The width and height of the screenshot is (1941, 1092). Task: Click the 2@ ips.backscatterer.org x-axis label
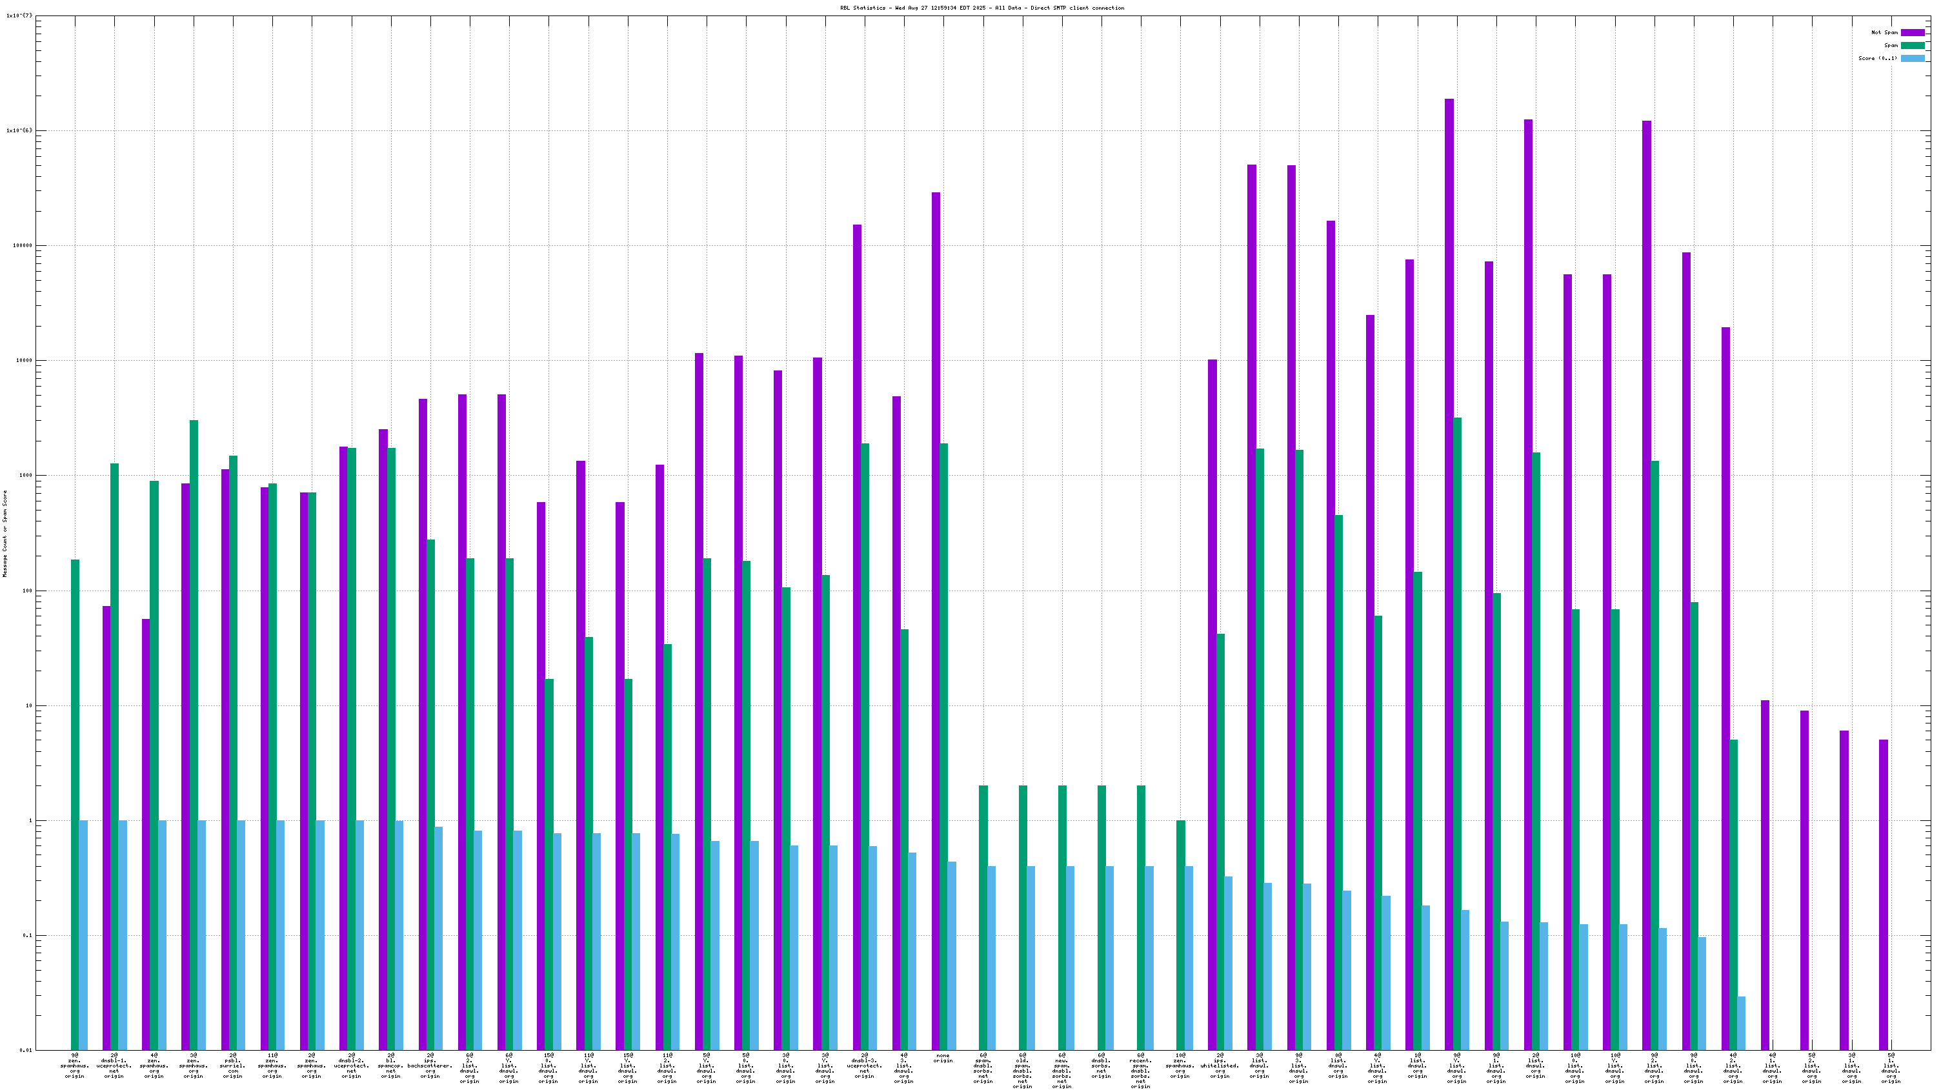pyautogui.click(x=430, y=1065)
